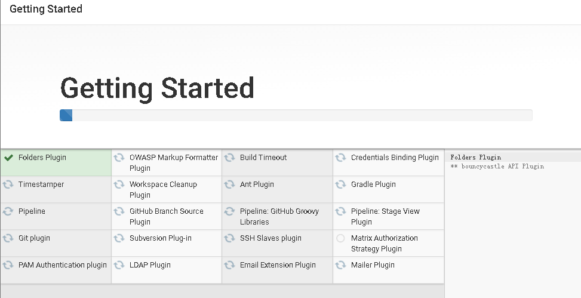Viewport: 581px width, 298px height.
Task: Click Folders Plugin in the install log
Action: pos(476,158)
